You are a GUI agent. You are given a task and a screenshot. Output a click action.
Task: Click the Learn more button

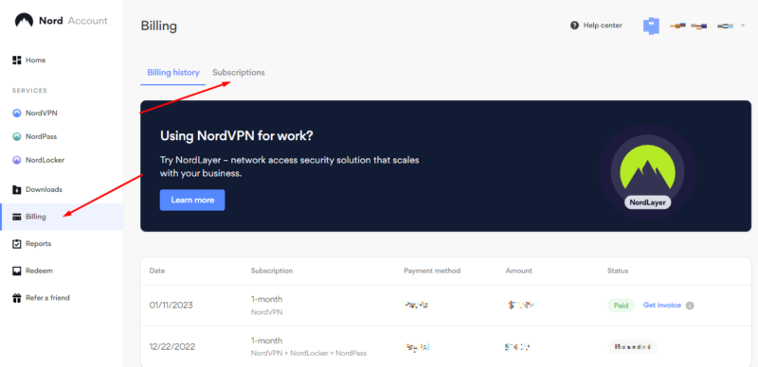[192, 200]
